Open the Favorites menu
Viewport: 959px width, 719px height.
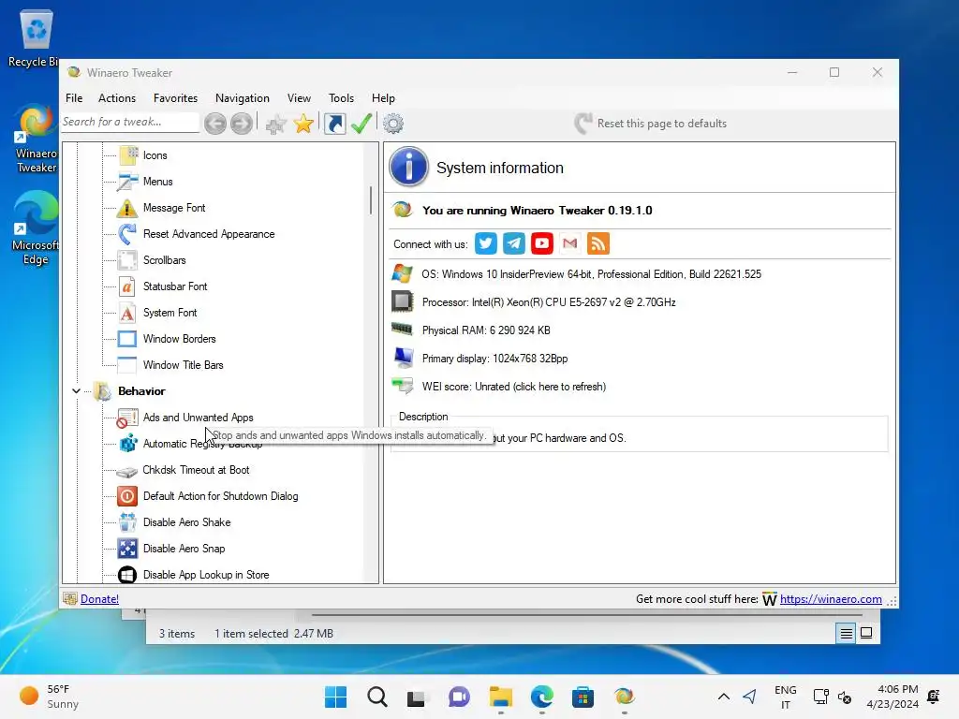coord(175,97)
